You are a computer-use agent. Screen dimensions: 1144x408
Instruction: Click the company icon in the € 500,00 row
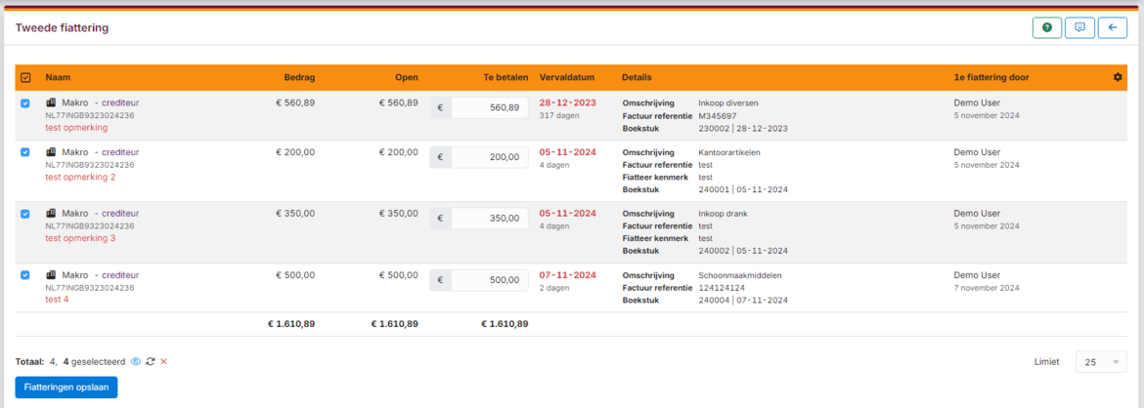51,275
